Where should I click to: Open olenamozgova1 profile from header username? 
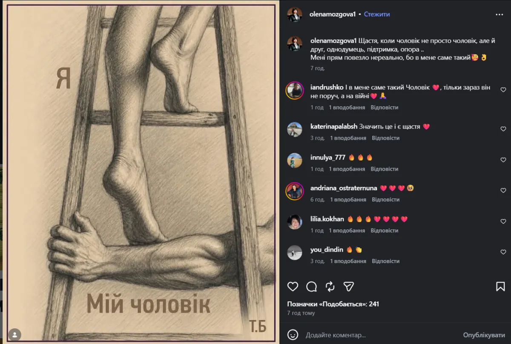click(333, 14)
